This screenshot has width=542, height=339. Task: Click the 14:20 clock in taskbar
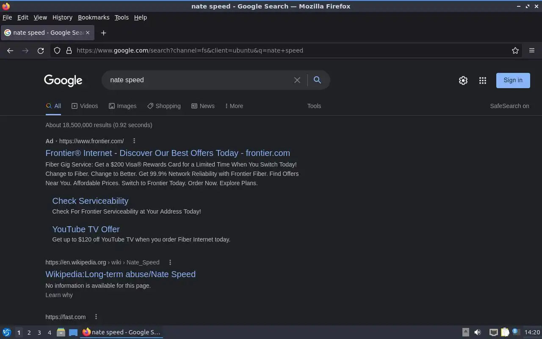click(532, 332)
